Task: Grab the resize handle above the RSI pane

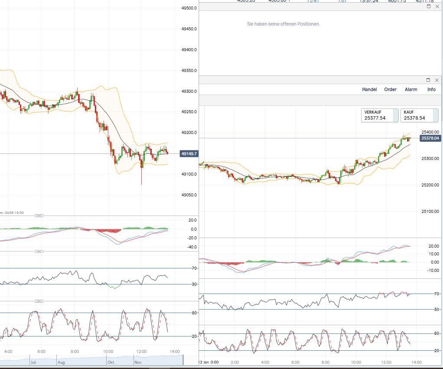Action: point(39,251)
